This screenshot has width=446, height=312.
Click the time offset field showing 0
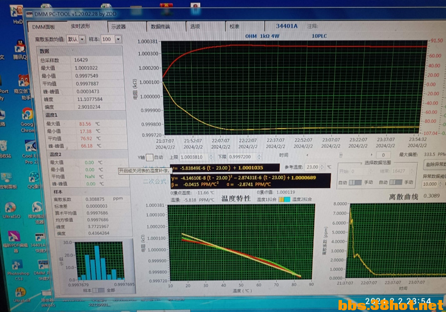(383, 155)
